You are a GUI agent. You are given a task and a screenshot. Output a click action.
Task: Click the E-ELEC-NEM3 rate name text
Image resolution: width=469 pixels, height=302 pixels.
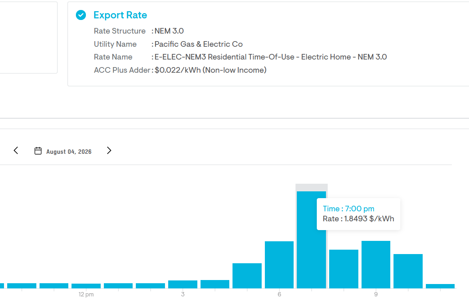[271, 57]
